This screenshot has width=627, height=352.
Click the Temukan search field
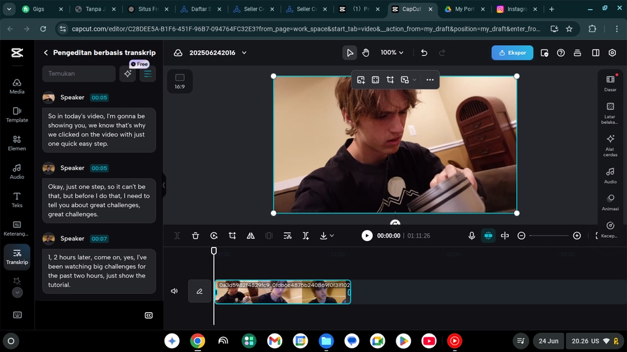(79, 74)
